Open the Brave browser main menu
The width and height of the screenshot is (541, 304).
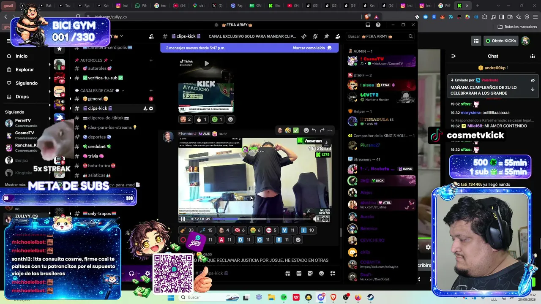pyautogui.click(x=535, y=17)
